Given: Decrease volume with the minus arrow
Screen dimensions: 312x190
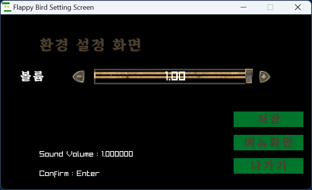Looking at the screenshot, I should click(x=79, y=77).
